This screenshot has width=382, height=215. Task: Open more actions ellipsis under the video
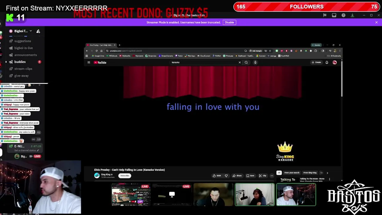(x=272, y=176)
